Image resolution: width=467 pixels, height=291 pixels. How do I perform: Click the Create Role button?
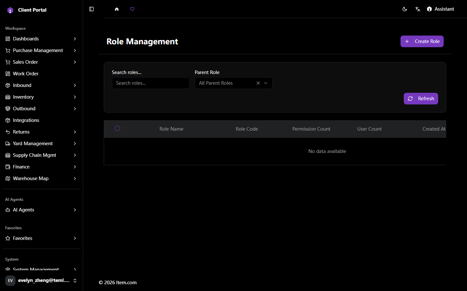pyautogui.click(x=422, y=41)
